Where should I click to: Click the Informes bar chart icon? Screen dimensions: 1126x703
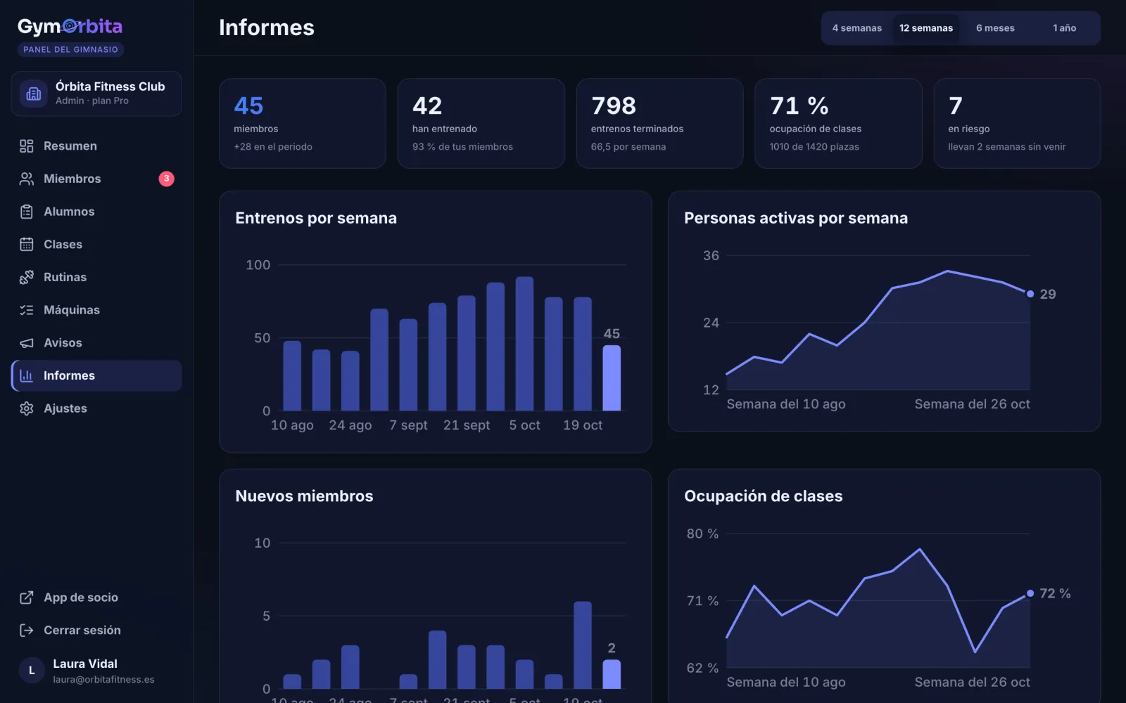tap(26, 375)
